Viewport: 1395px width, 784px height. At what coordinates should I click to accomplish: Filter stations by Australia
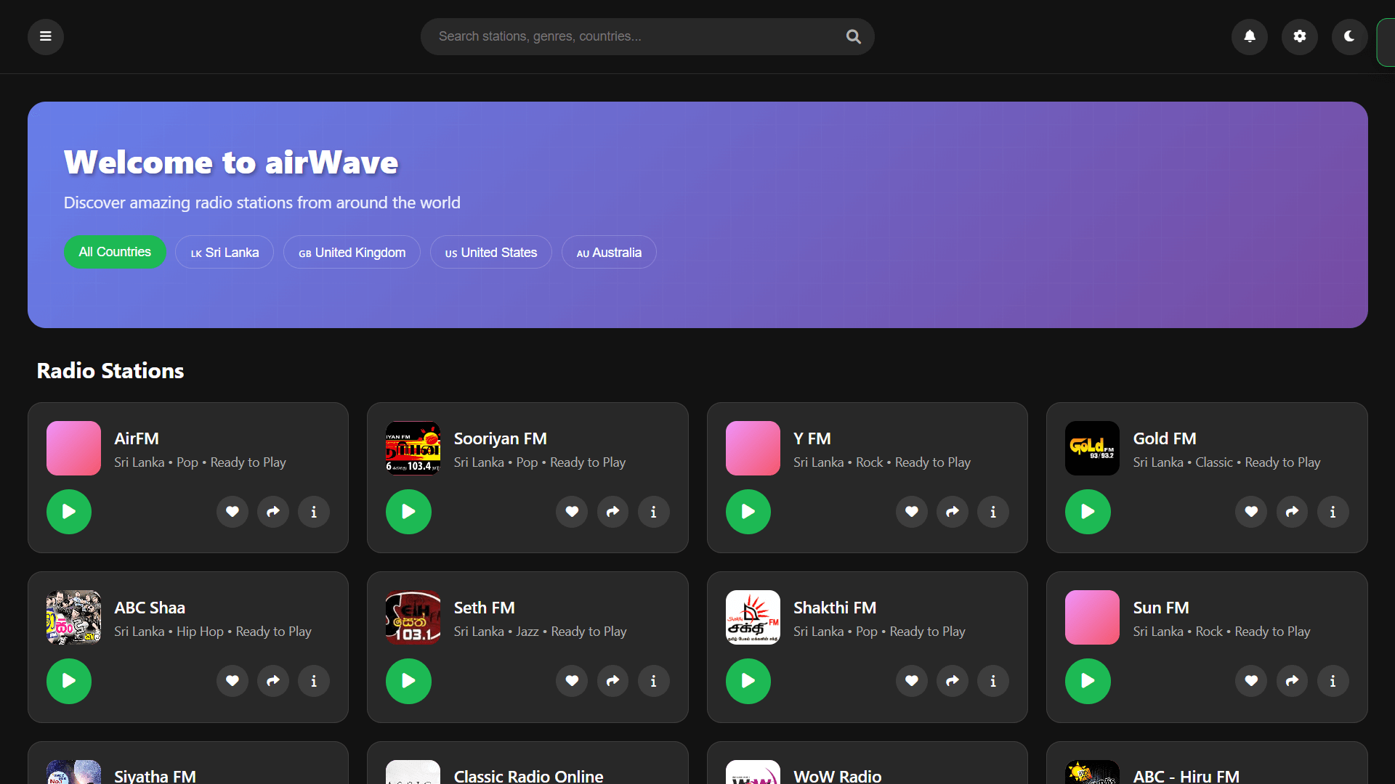609,252
